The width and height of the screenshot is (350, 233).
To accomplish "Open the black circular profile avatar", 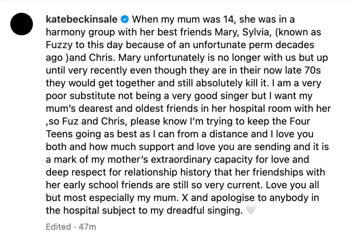I will click(x=22, y=24).
